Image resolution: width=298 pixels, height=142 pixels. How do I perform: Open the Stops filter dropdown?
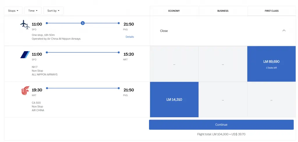13,11
